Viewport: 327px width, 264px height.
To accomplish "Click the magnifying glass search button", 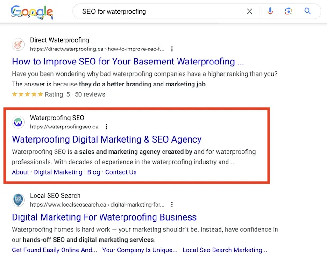I will tap(307, 11).
